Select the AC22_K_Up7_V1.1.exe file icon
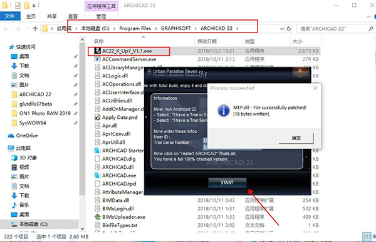Screen dimensions: 376x242 tap(97, 51)
